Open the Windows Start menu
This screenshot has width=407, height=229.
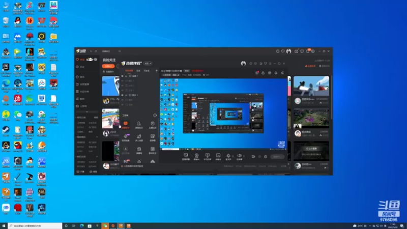4,226
